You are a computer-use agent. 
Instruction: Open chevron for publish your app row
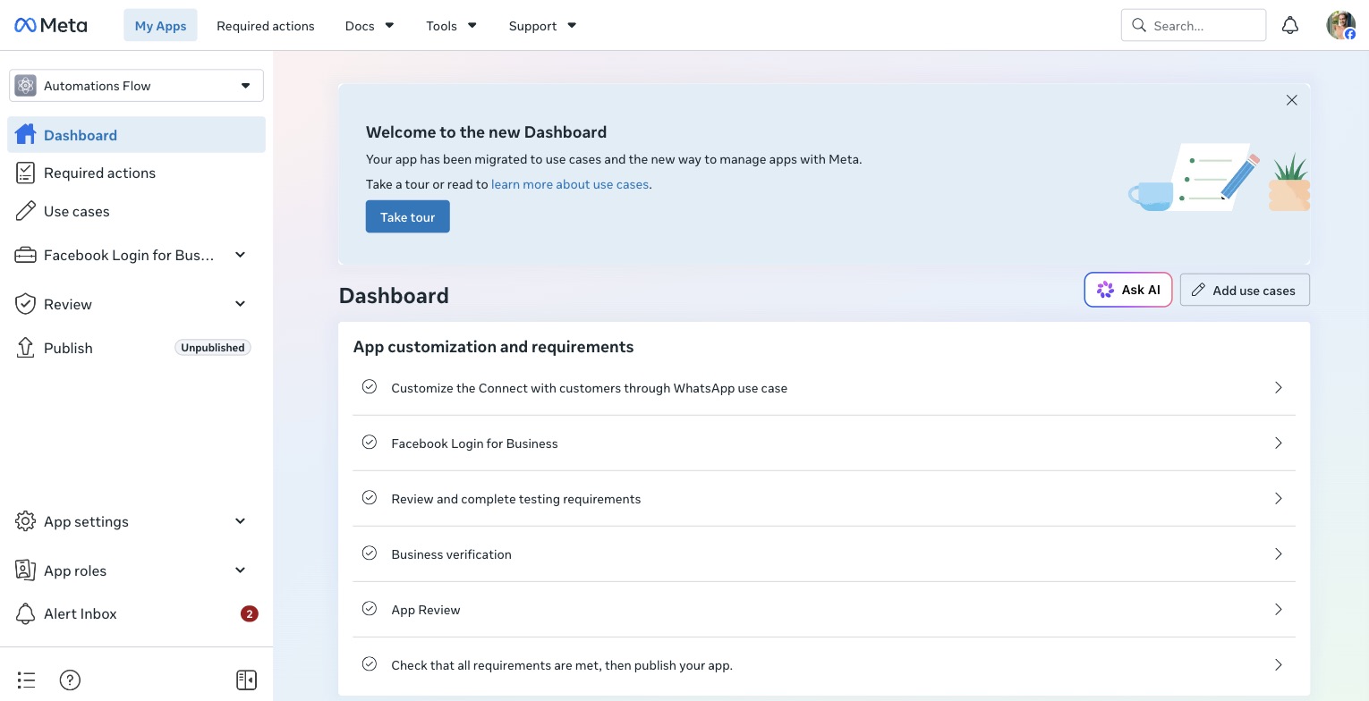(1278, 664)
